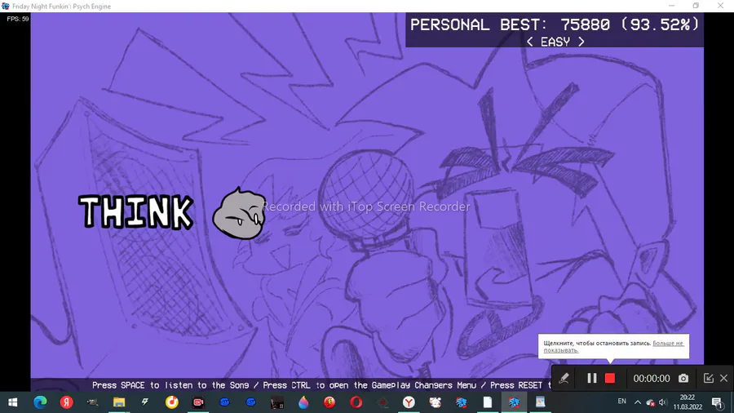
Task: Open the volume speaker tray icon
Action: click(663, 402)
